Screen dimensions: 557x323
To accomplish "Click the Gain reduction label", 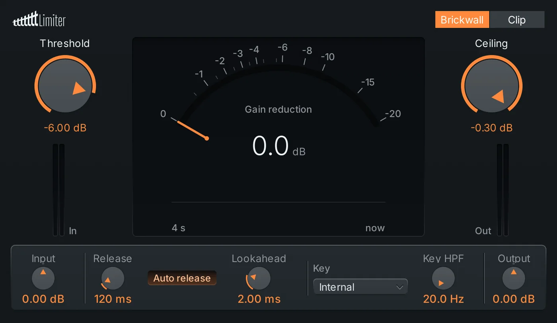I will click(x=278, y=110).
